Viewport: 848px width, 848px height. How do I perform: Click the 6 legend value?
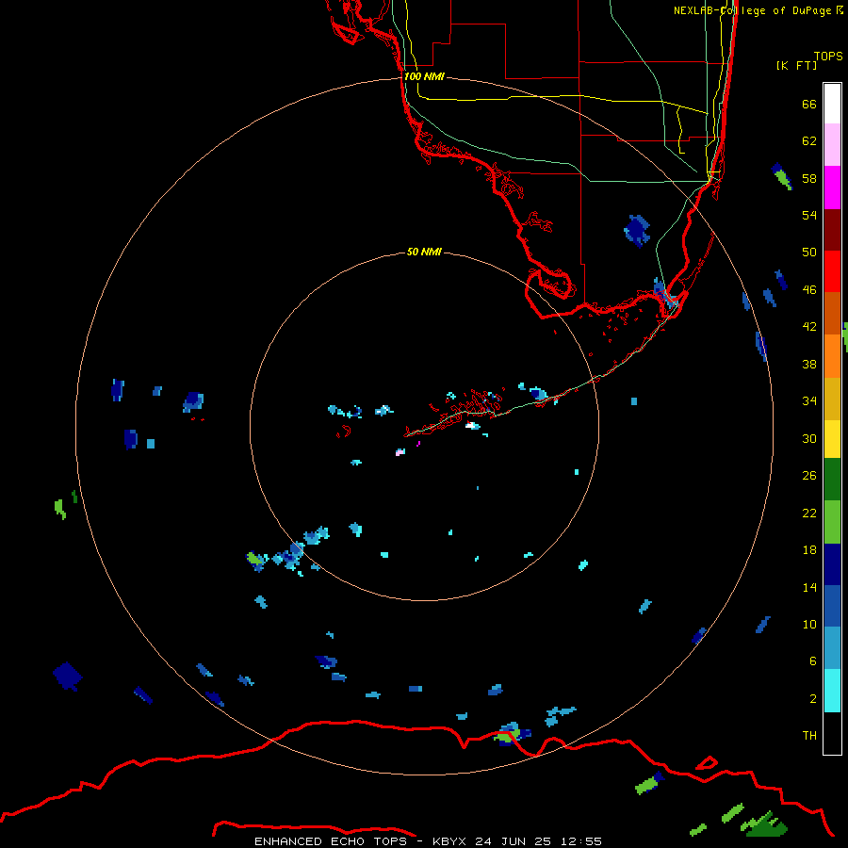click(812, 661)
